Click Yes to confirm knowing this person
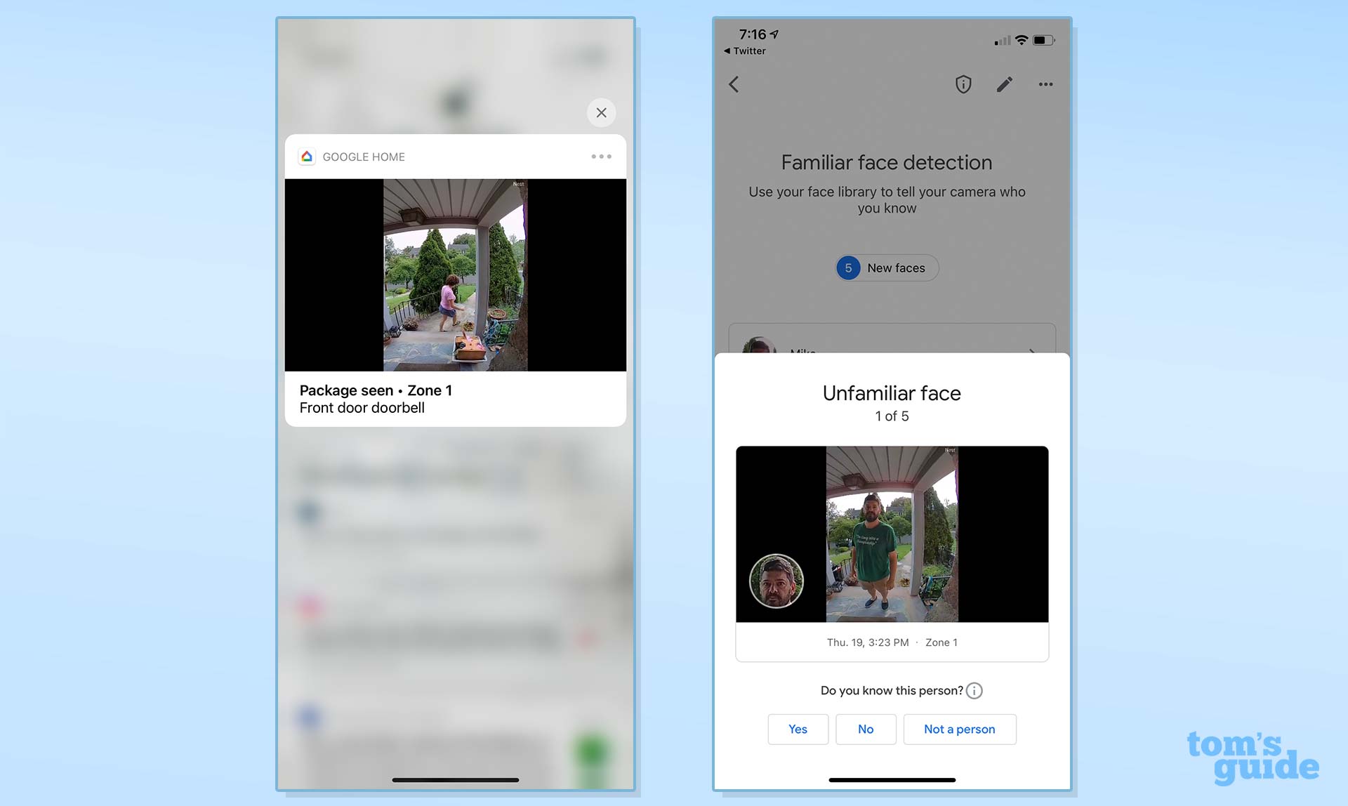 pos(798,728)
